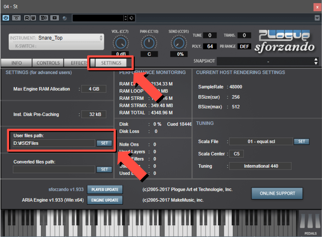322x237 pixels.
Task: Click SET for Converted files path
Action: coord(104,169)
